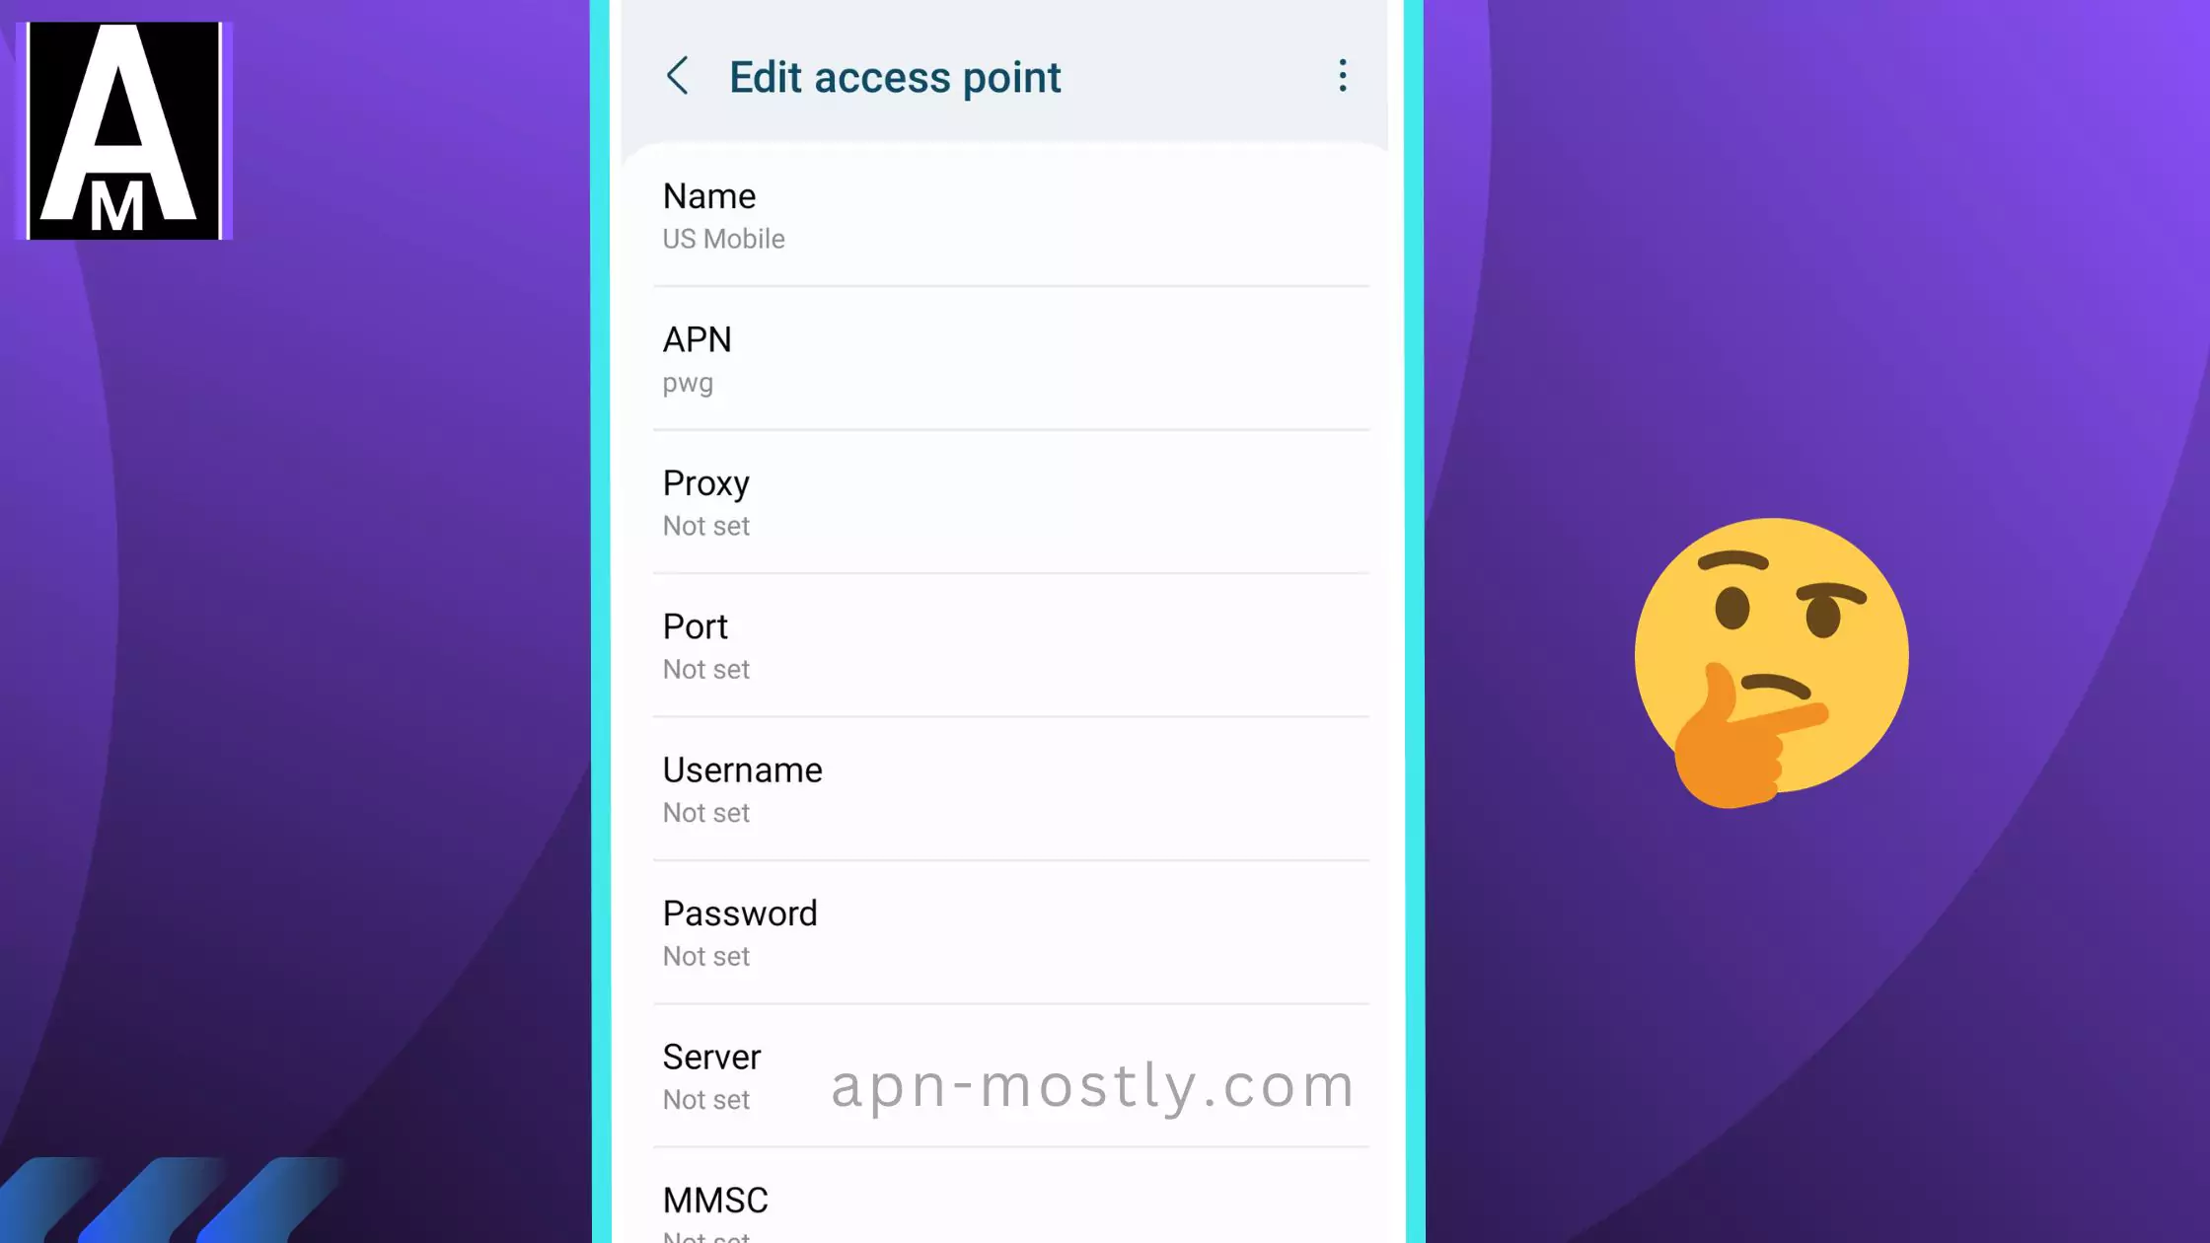2210x1243 pixels.
Task: Tap thinking emoji icon on right
Action: coord(1770,660)
